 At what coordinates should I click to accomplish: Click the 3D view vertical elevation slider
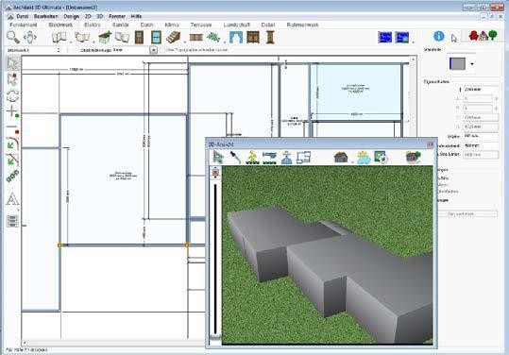click(215, 258)
